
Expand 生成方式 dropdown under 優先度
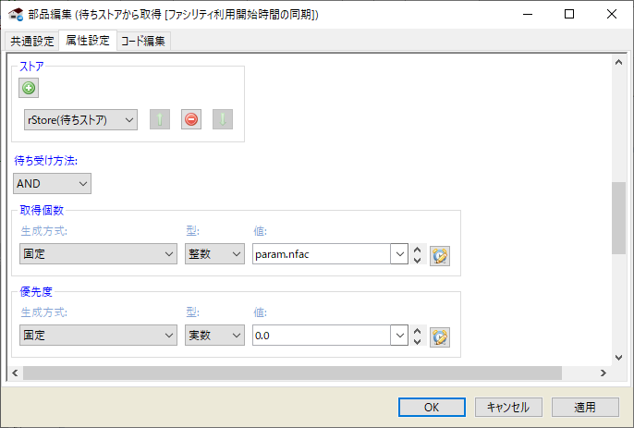(x=98, y=336)
